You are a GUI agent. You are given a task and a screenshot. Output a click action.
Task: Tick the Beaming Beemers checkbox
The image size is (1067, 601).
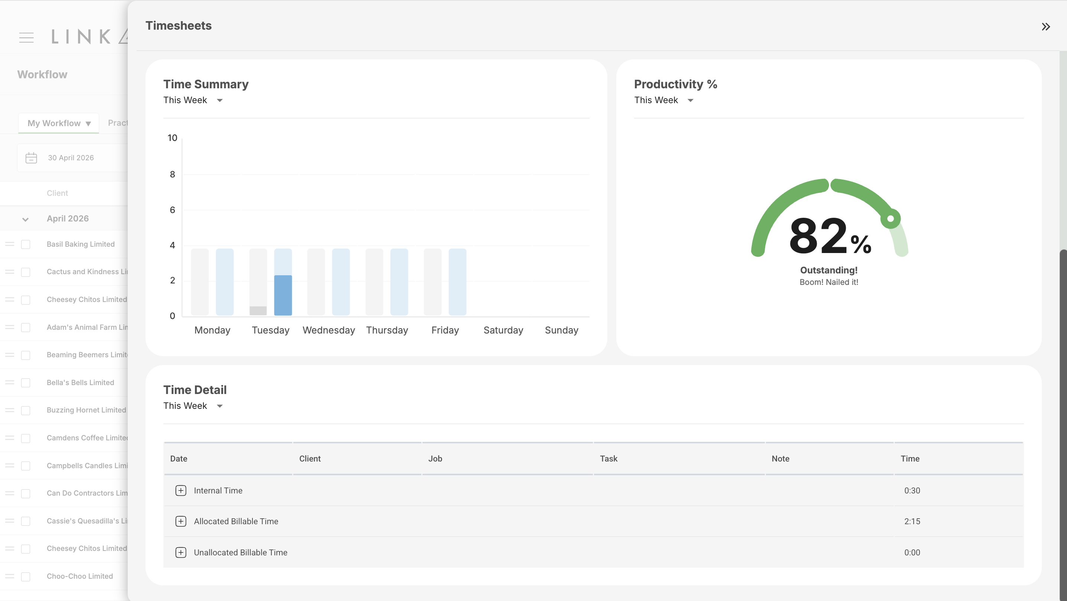tap(26, 355)
